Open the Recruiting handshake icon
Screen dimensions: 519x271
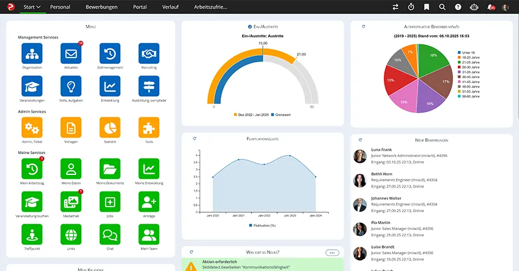[149, 54]
